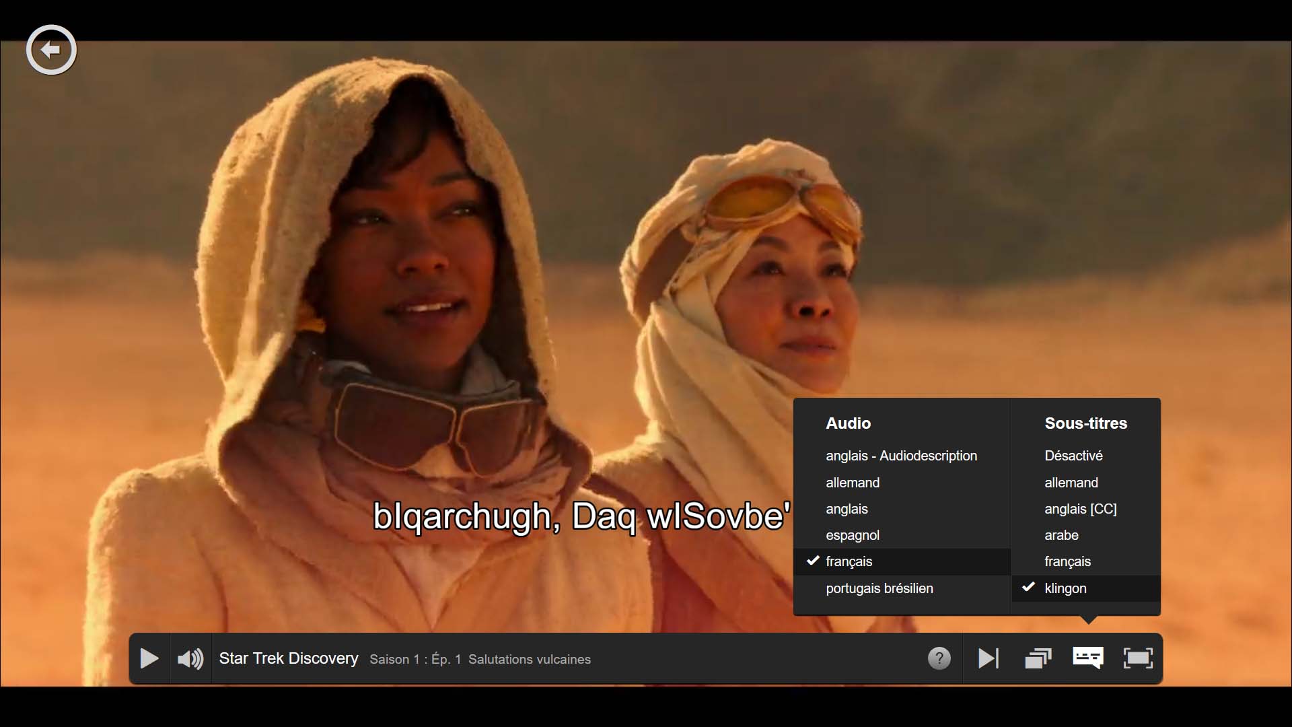Viewport: 1292px width, 727px height.
Task: Toggle the audio and subtitles menu icon
Action: tap(1088, 658)
